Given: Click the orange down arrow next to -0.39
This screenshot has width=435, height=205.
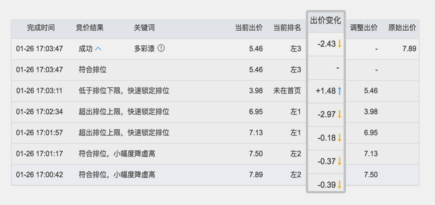Looking at the screenshot, I should (339, 185).
